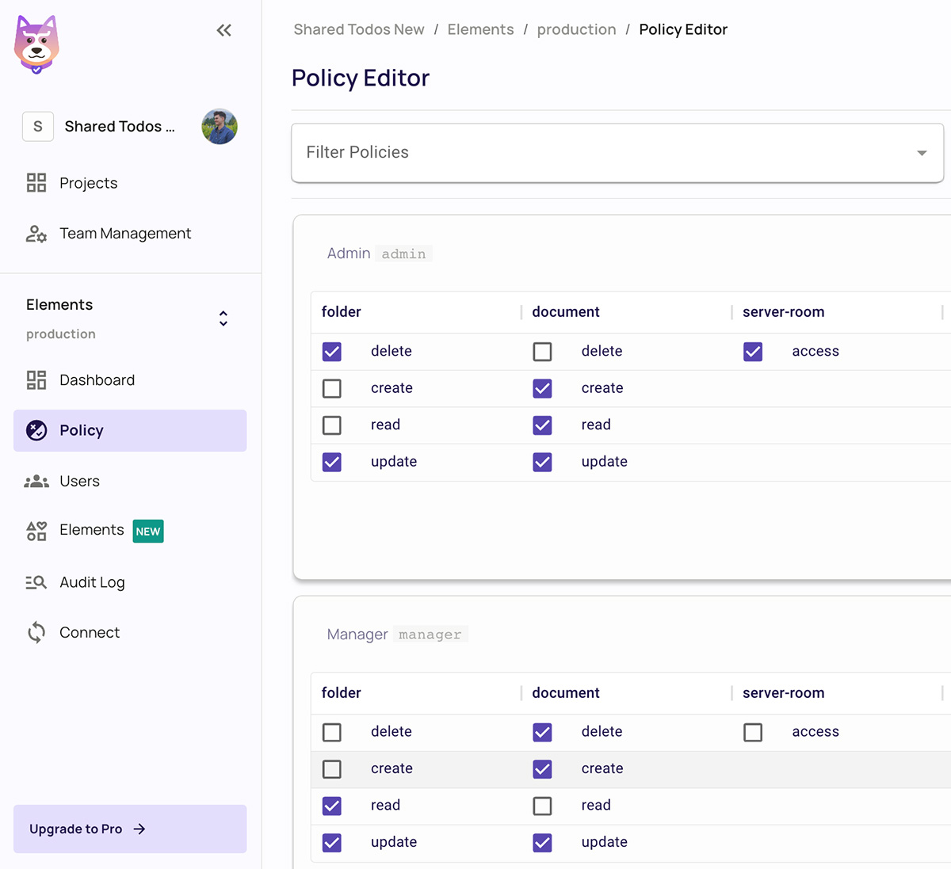Select the Policy sidebar item

coord(130,431)
